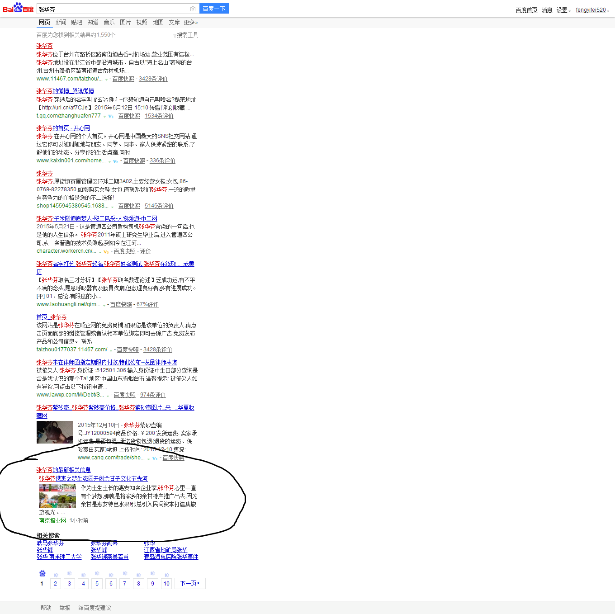The image size is (615, 614).
Task: Open result 张华芬的微博_腾讯微博
Action: point(65,91)
